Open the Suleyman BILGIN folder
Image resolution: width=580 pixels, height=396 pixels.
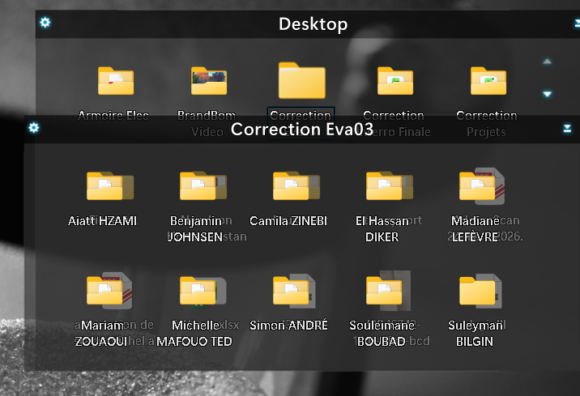click(x=478, y=290)
